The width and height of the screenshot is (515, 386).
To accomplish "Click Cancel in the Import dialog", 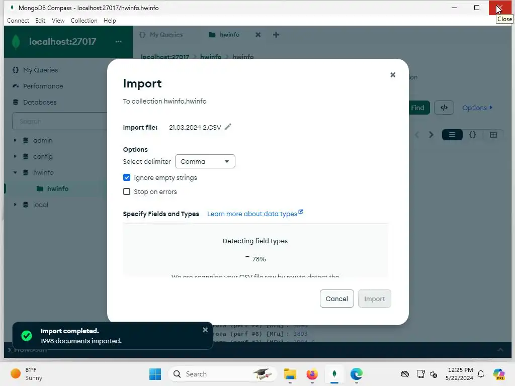I will [336, 299].
